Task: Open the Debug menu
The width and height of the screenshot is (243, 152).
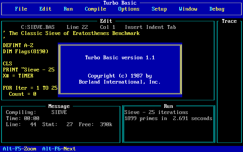Action: pos(217,9)
